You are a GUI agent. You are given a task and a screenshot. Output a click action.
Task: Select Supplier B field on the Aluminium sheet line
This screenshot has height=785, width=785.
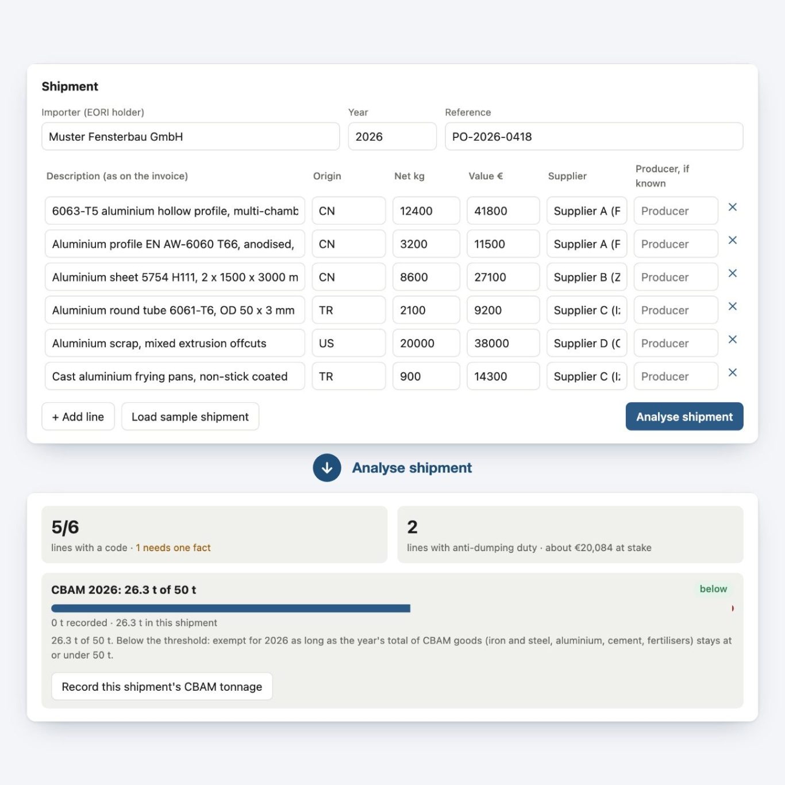click(x=587, y=277)
